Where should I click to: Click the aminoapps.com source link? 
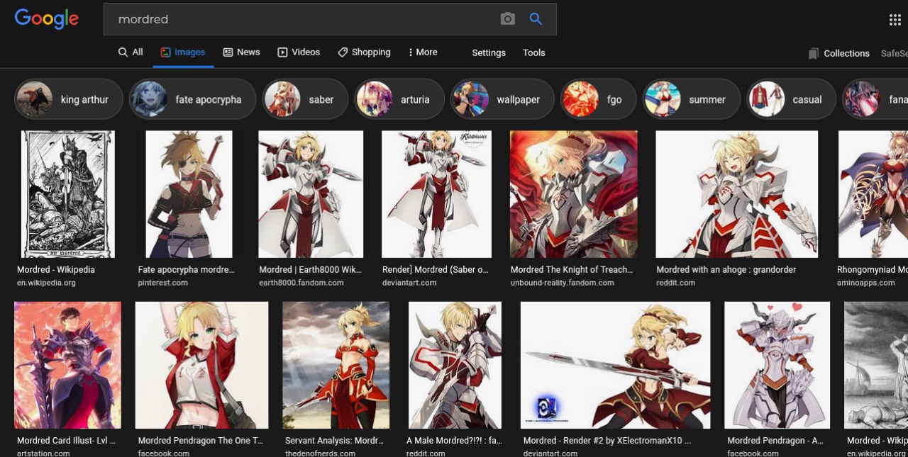(x=866, y=283)
